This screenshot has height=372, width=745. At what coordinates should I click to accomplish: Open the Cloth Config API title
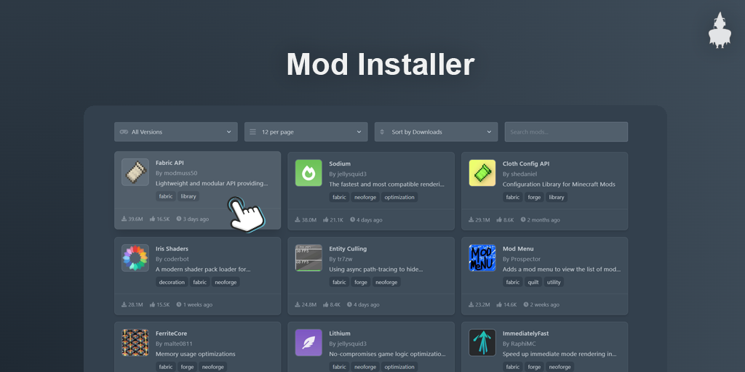[x=526, y=163]
